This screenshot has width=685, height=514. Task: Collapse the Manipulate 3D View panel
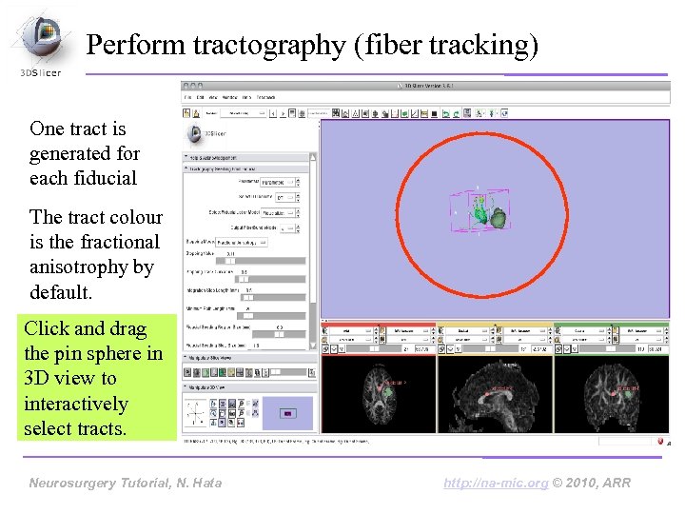250,387
